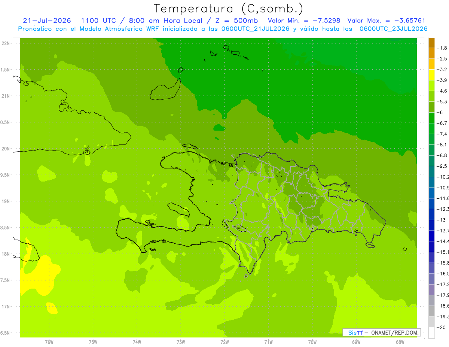Pick the legend swatch between -6 and -6.7
The height and width of the screenshot is (347, 449).
tap(431, 118)
